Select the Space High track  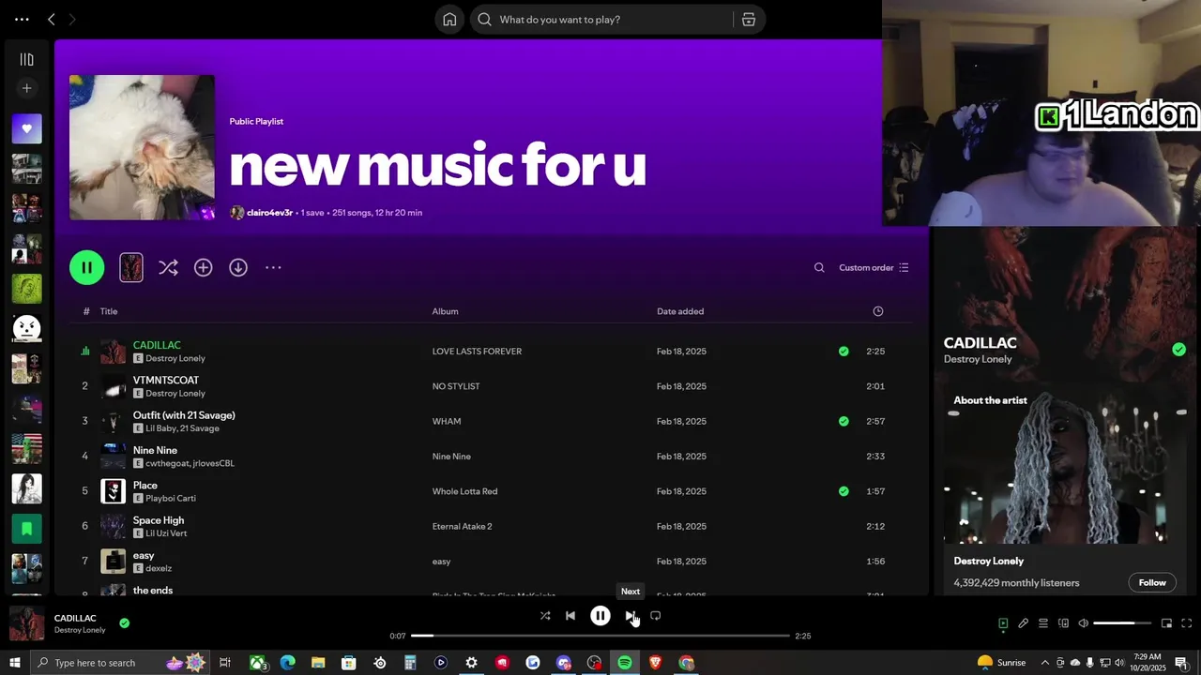159,520
